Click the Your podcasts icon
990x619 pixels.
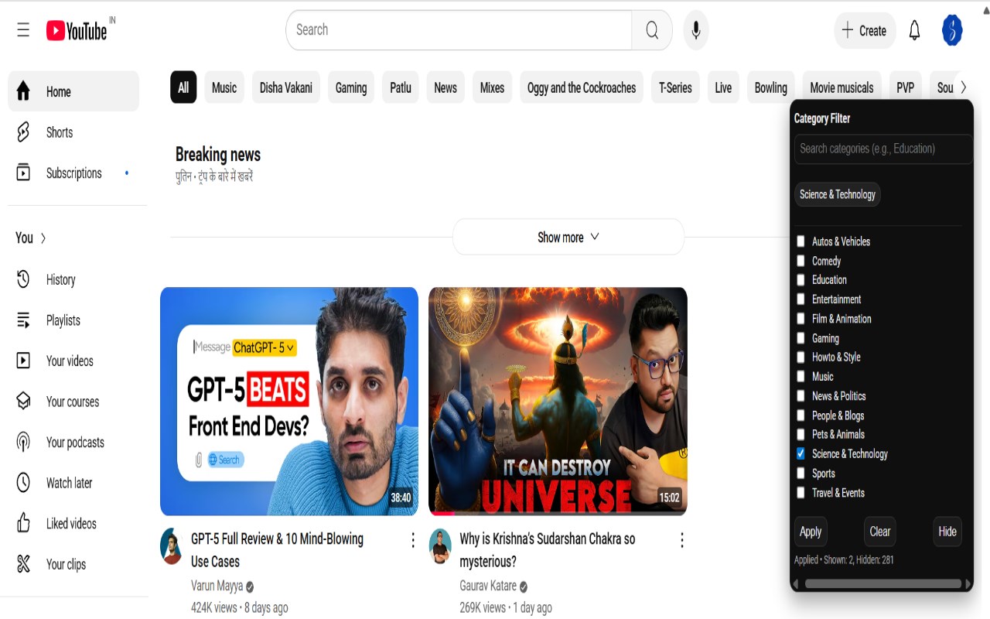pyautogui.click(x=23, y=442)
